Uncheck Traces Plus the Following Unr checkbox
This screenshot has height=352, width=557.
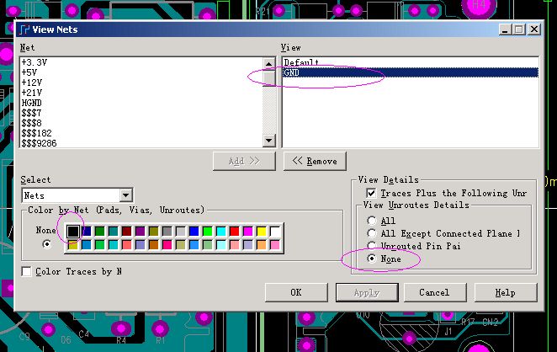pyautogui.click(x=371, y=193)
